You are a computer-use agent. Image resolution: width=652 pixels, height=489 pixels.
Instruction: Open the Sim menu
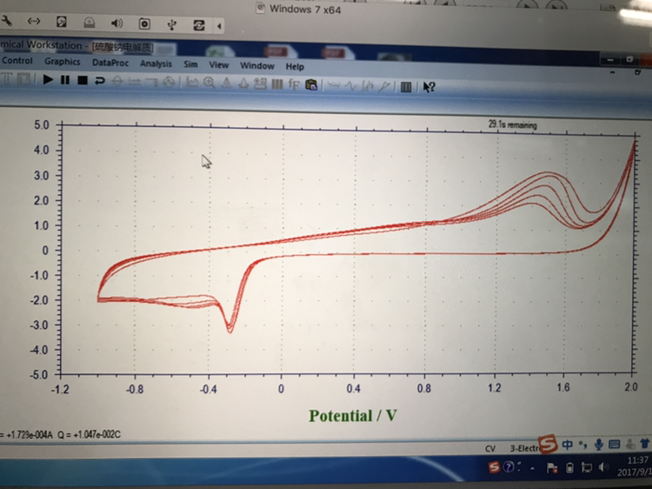190,64
